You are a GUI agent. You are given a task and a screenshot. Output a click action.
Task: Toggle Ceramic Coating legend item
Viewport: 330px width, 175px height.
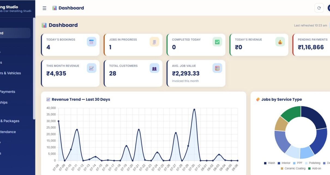point(293,168)
